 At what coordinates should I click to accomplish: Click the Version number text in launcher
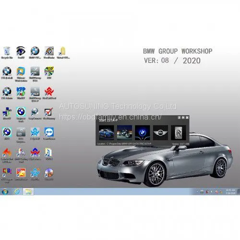click(x=180, y=144)
